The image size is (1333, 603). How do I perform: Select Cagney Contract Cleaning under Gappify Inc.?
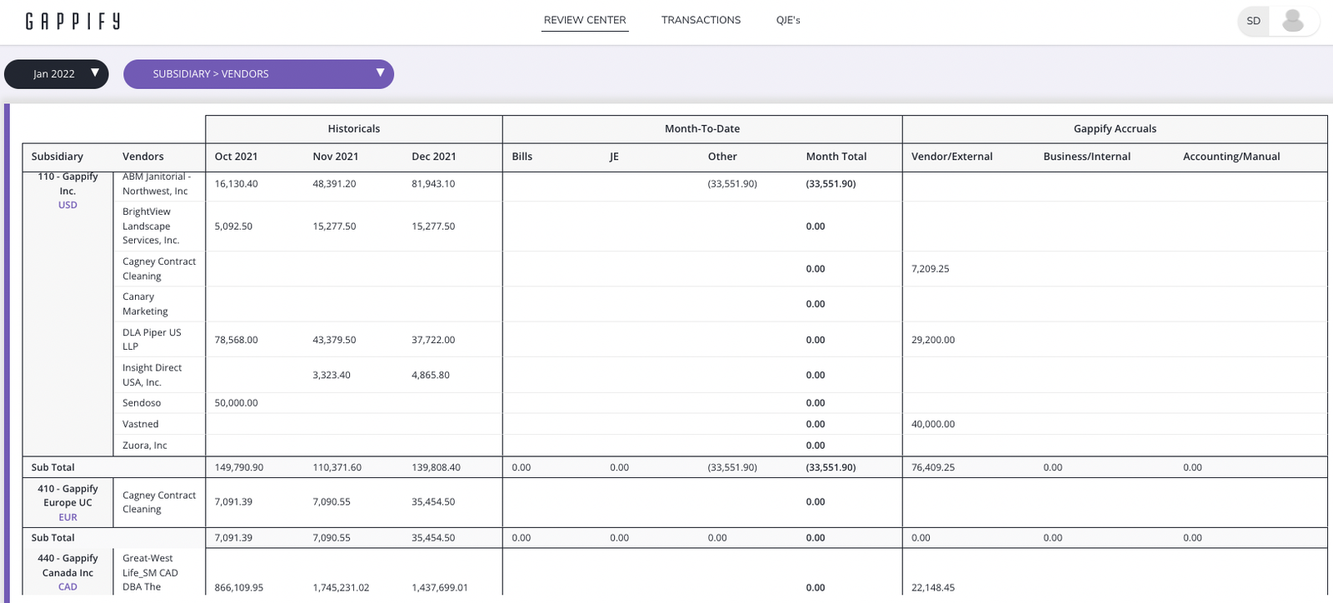pyautogui.click(x=159, y=268)
